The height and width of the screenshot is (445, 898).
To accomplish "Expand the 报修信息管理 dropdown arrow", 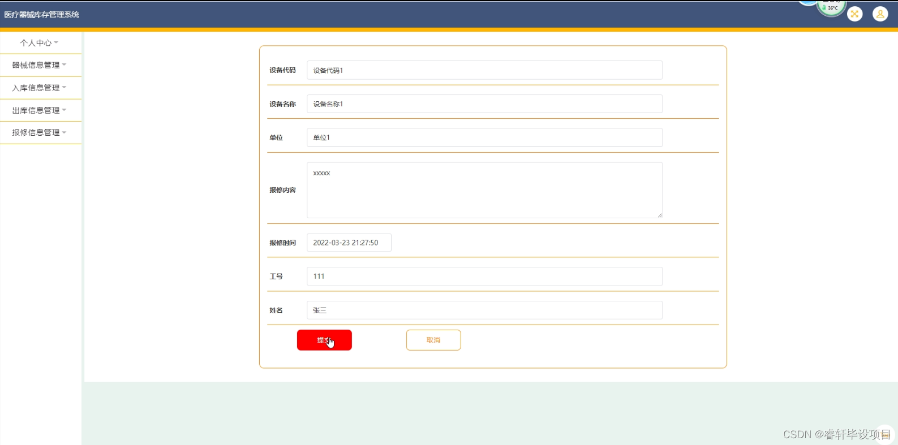I will tap(64, 132).
